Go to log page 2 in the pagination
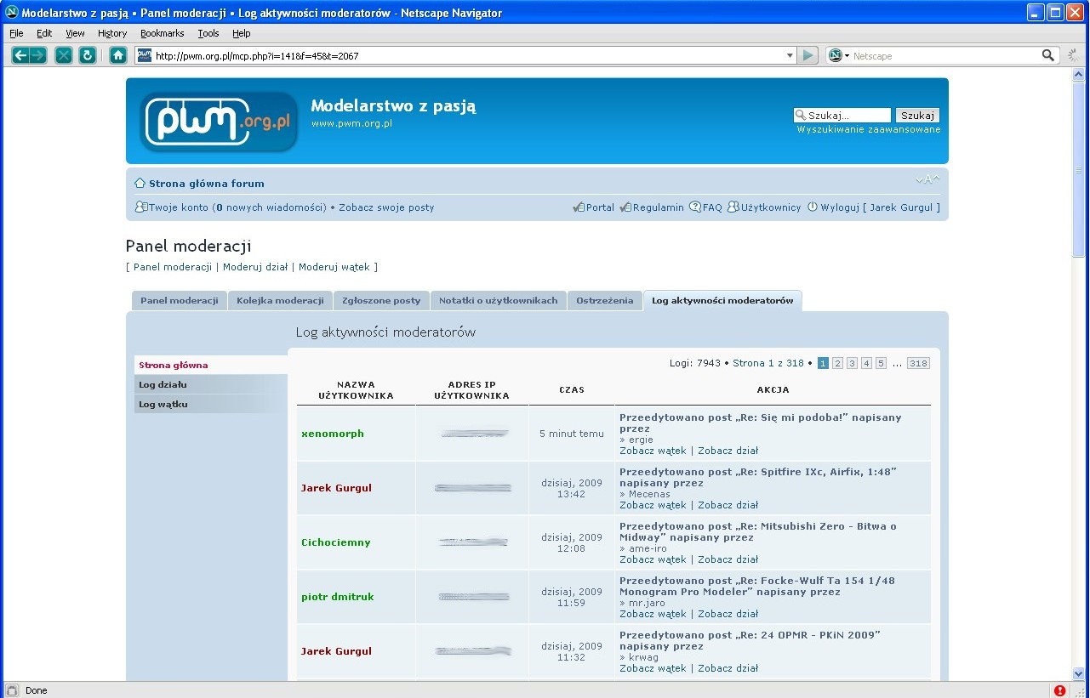This screenshot has width=1090, height=698. coord(837,363)
